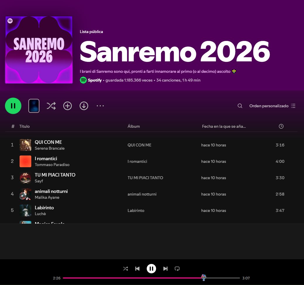Open the Orden personalizado sort dropdown

coord(272,106)
